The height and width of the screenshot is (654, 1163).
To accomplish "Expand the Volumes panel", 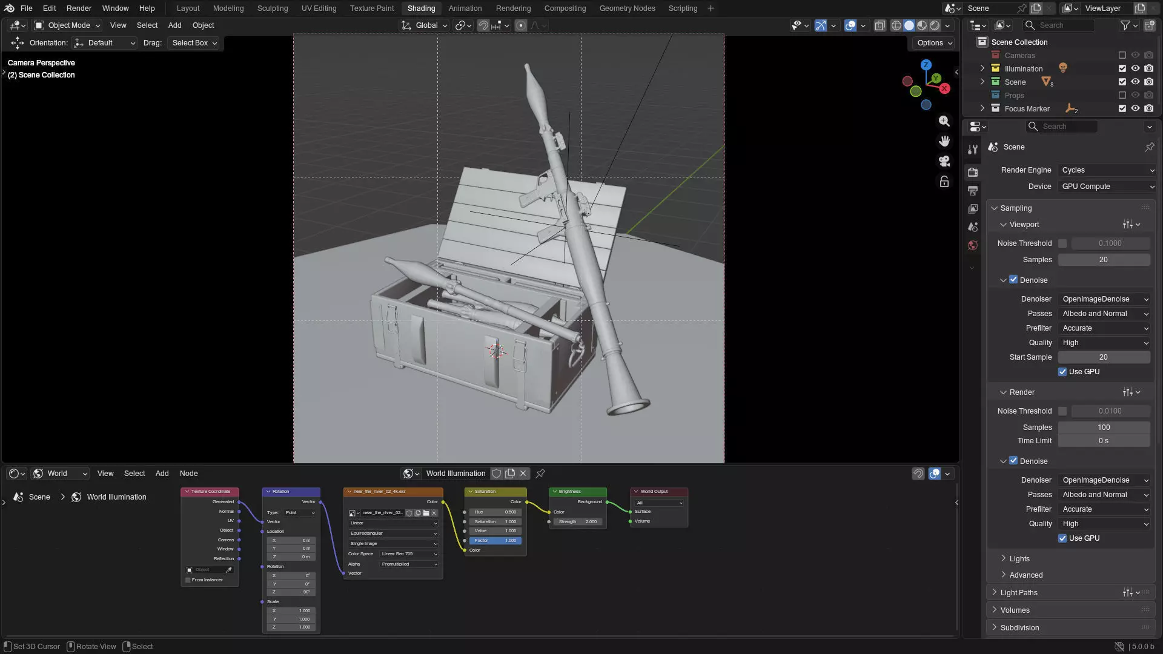I will point(1015,610).
